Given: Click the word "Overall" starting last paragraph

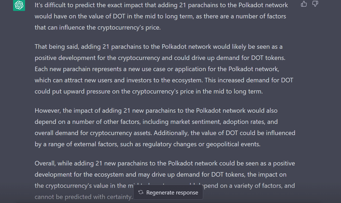Looking at the screenshot, I should point(45,163).
